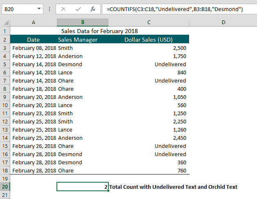
Task: Click the Enter checkmark icon in formula bar
Action: coord(78,9)
